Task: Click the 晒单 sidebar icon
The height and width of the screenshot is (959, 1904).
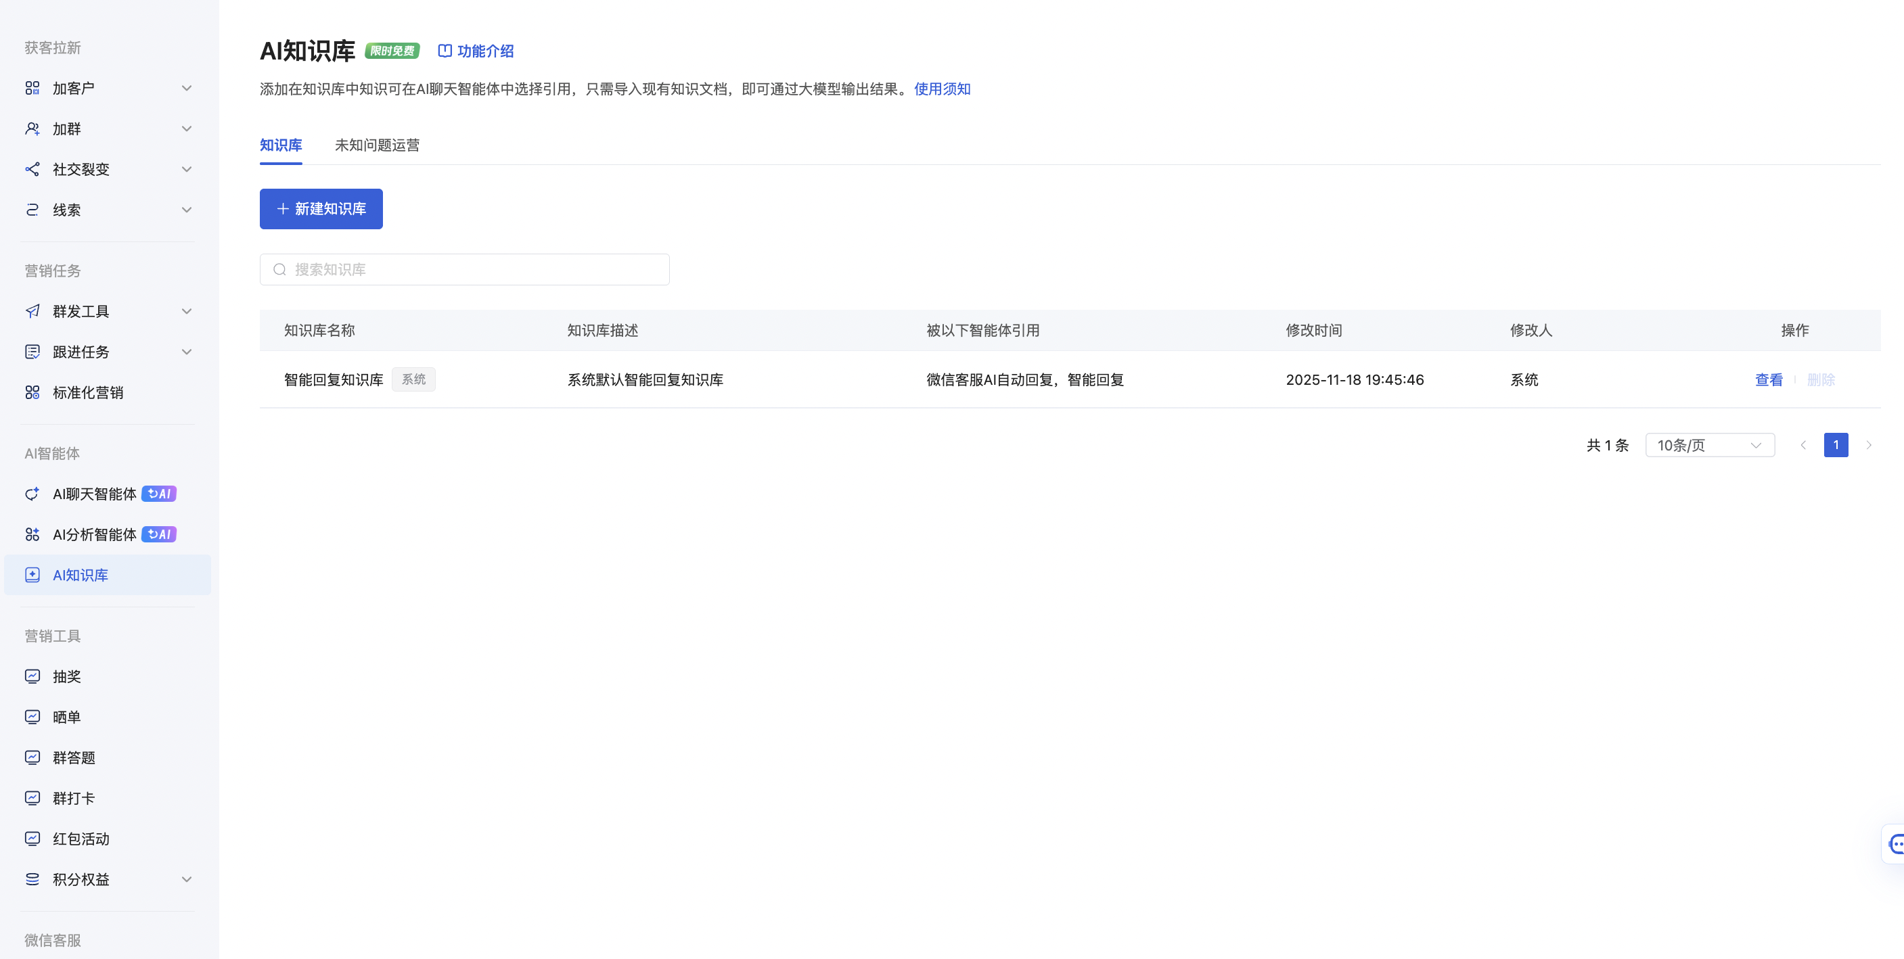Action: pyautogui.click(x=32, y=717)
